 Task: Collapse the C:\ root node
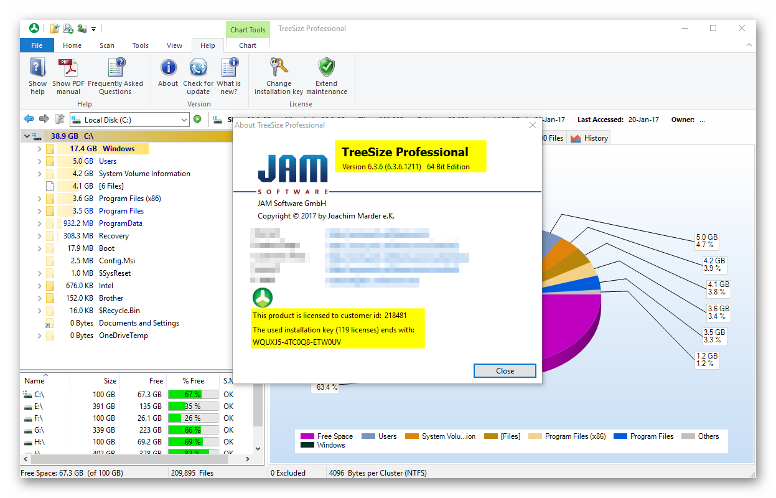27,136
